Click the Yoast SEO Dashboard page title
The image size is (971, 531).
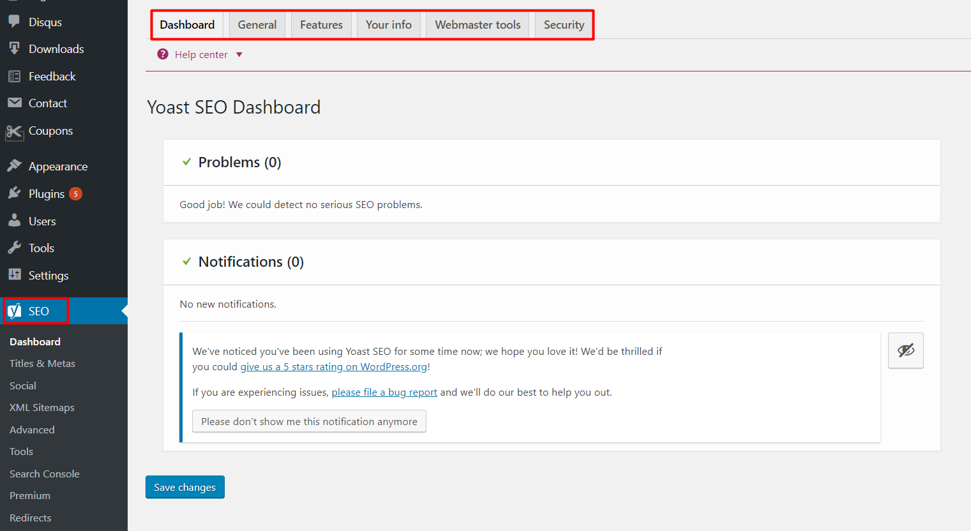pos(234,107)
